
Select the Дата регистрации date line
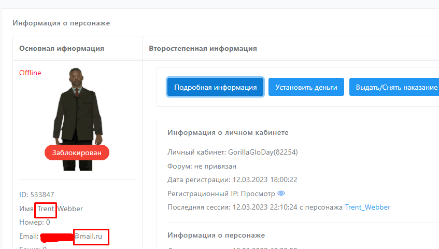(x=232, y=179)
